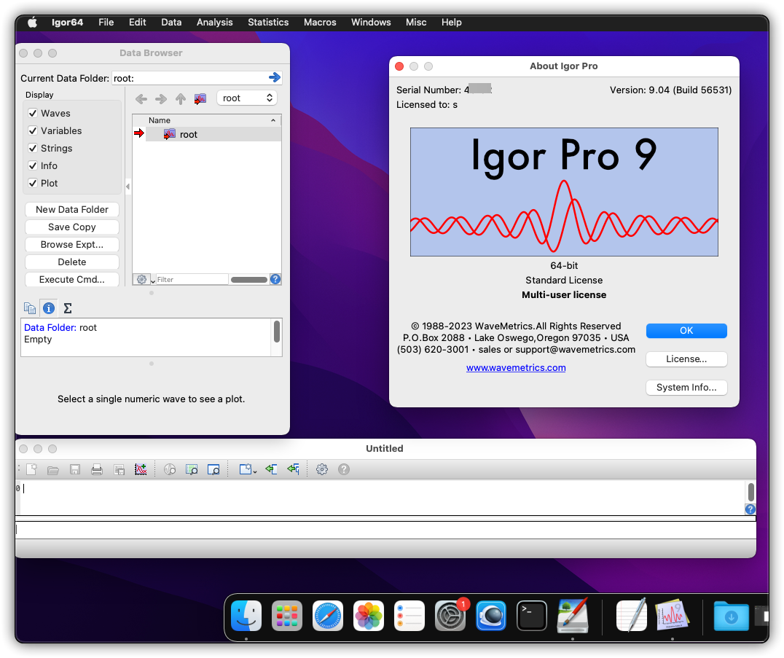Uncheck the Strings checkbox
784x658 pixels.
tap(33, 148)
